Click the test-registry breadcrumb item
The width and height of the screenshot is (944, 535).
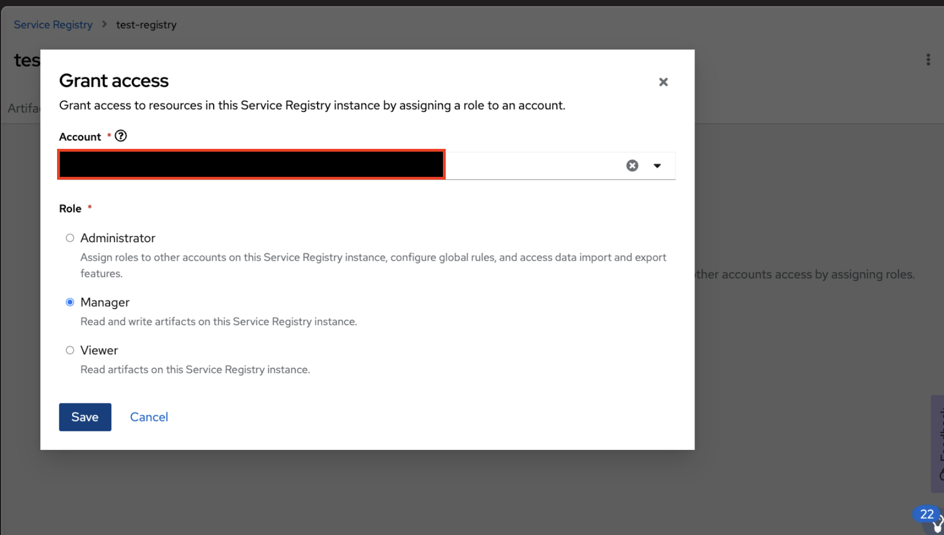point(146,25)
